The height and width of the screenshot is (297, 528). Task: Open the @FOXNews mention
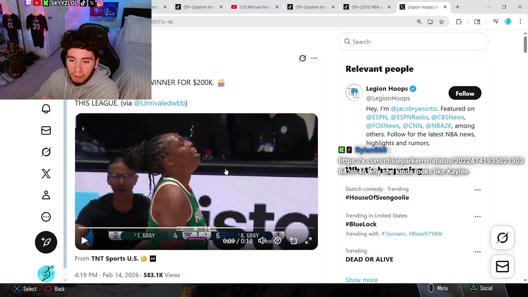point(382,126)
